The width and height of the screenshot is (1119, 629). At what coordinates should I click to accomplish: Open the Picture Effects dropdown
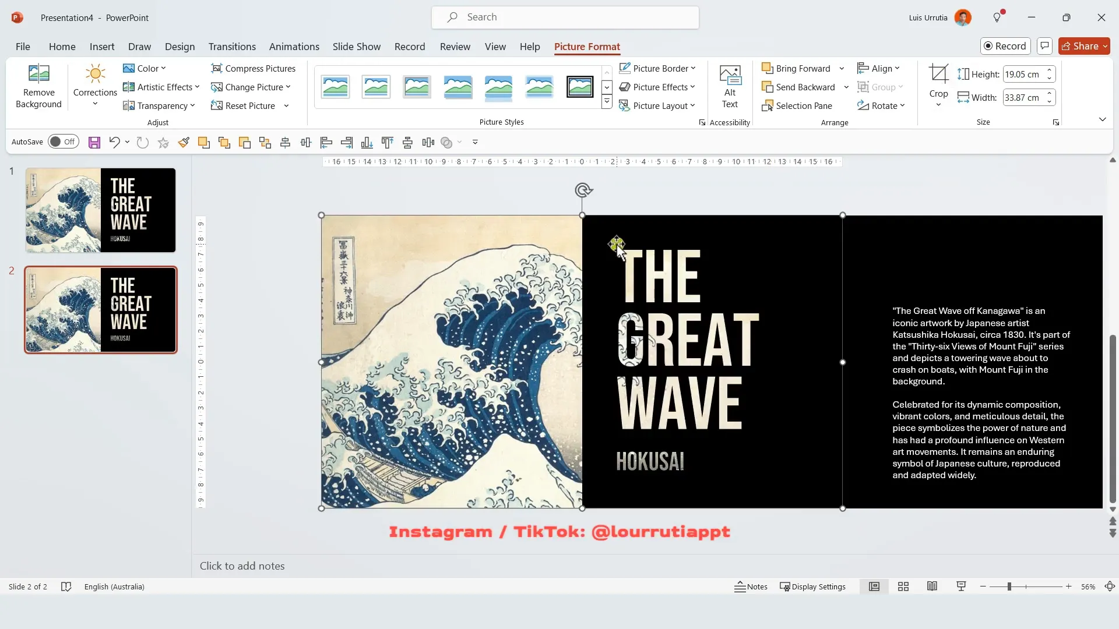click(x=657, y=87)
